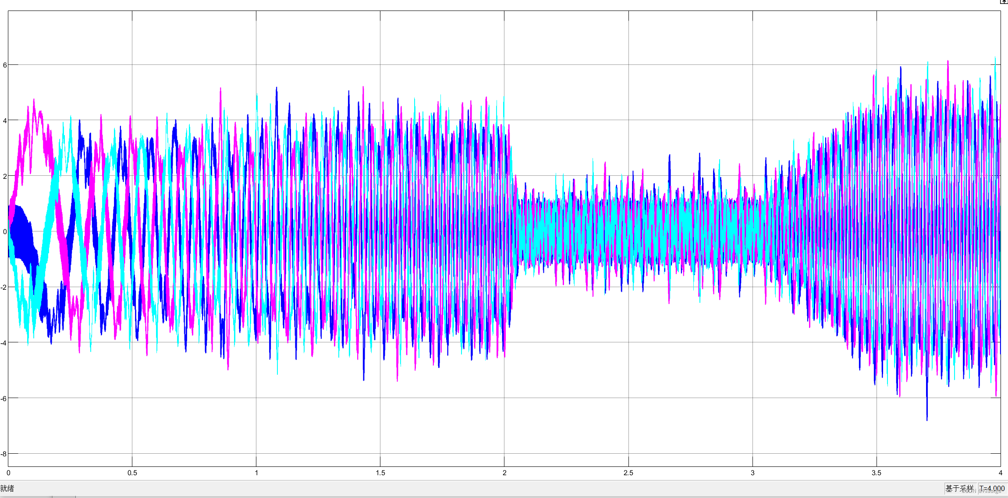Click the x-axis tick label 4

(x=1000, y=473)
